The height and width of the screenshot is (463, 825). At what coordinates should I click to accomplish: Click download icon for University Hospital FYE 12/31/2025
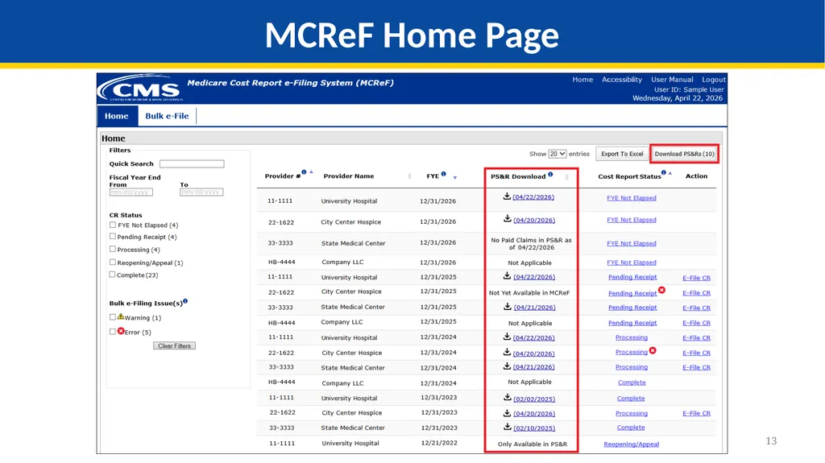pos(507,275)
